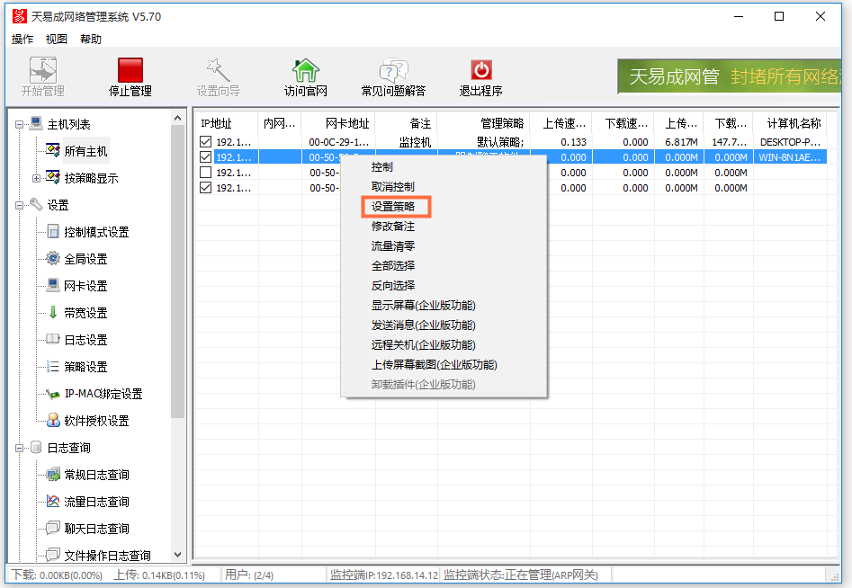Screen dimensions: 852x588
Task: Click the 备注 column header
Action: (406, 123)
